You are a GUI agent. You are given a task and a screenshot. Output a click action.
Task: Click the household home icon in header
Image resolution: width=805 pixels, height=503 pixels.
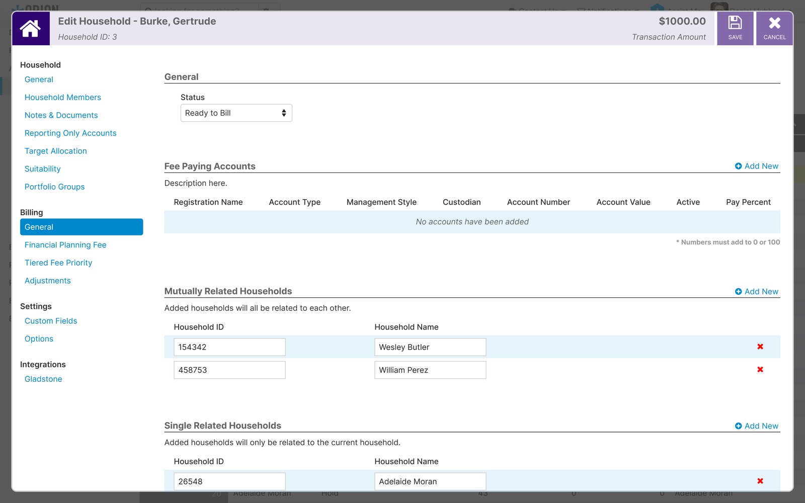click(31, 28)
